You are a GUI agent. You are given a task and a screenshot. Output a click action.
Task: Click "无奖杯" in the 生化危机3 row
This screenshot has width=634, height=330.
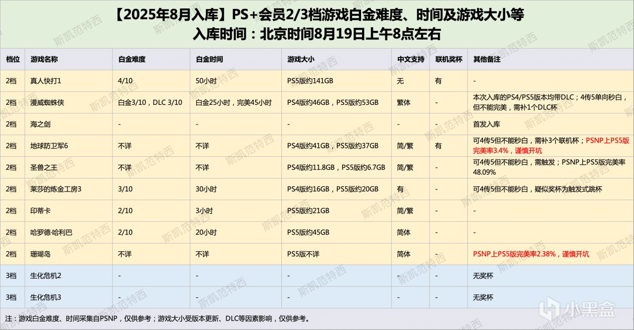click(483, 298)
